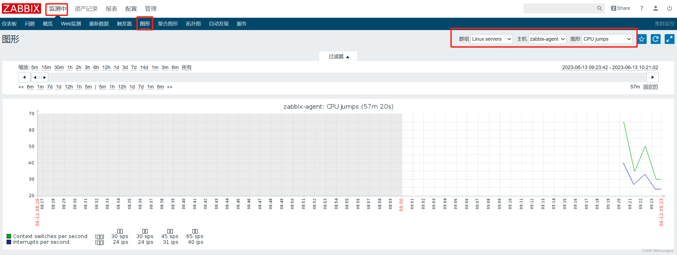The width and height of the screenshot is (677, 255).
Task: Move time range left with arrow button
Action: (24, 78)
